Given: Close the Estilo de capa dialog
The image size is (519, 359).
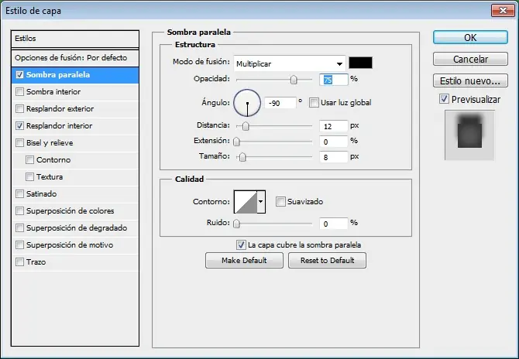Looking at the screenshot, I should pyautogui.click(x=503, y=11).
